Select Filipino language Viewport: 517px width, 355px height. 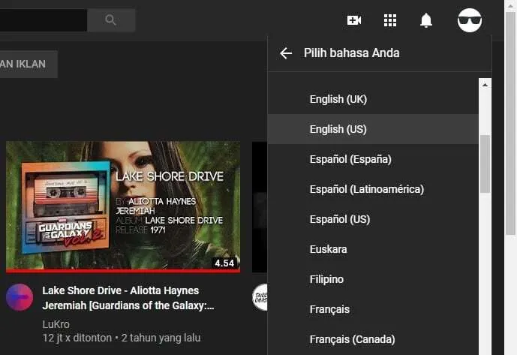[x=373, y=279]
